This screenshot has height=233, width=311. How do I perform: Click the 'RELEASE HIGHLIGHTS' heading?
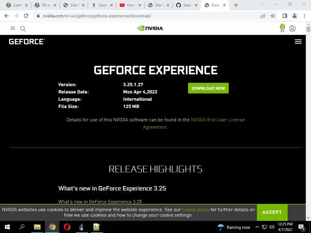pos(155,169)
